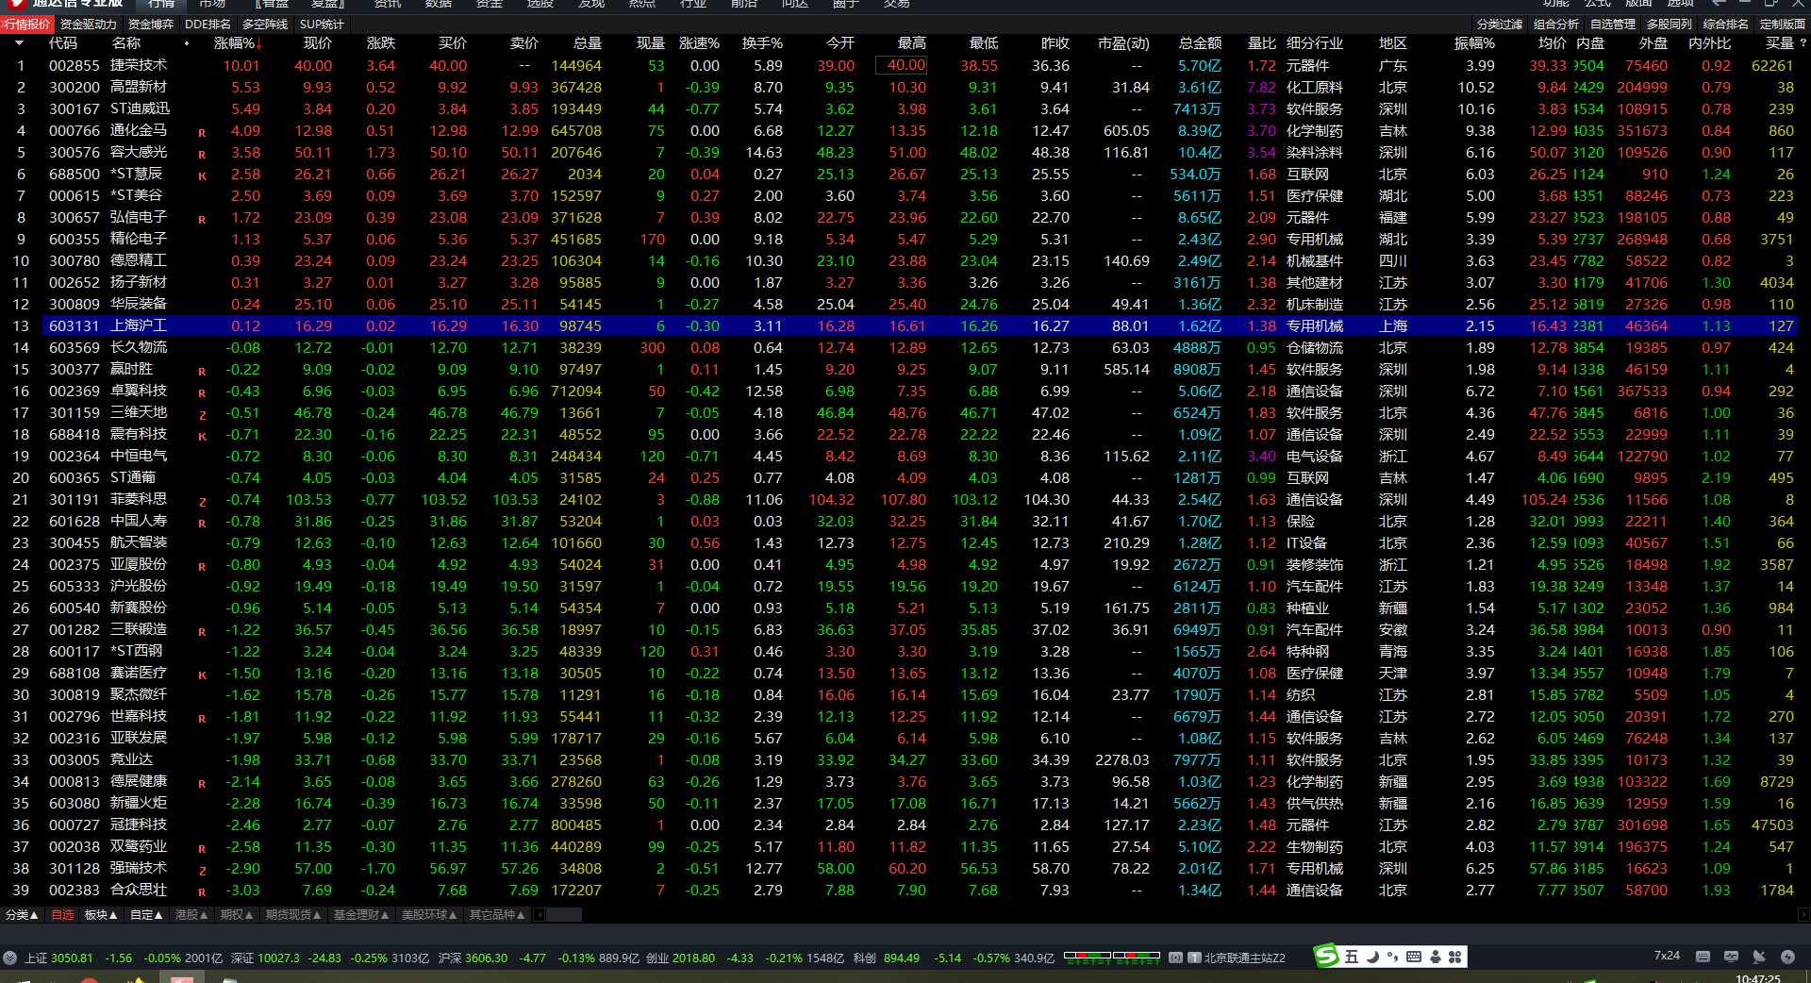Open the Sogou toolbox grid icon
The width and height of the screenshot is (1811, 983).
pyautogui.click(x=1454, y=957)
